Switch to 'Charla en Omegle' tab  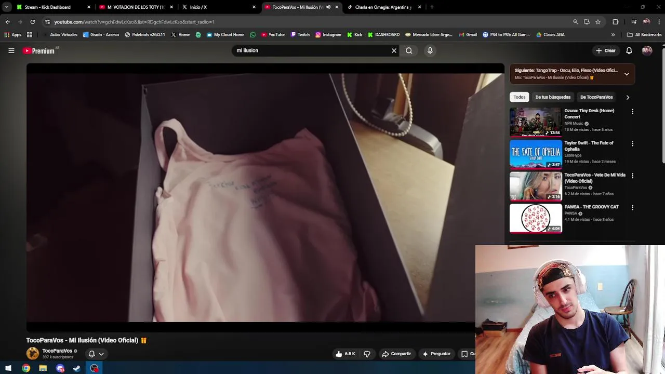[383, 7]
